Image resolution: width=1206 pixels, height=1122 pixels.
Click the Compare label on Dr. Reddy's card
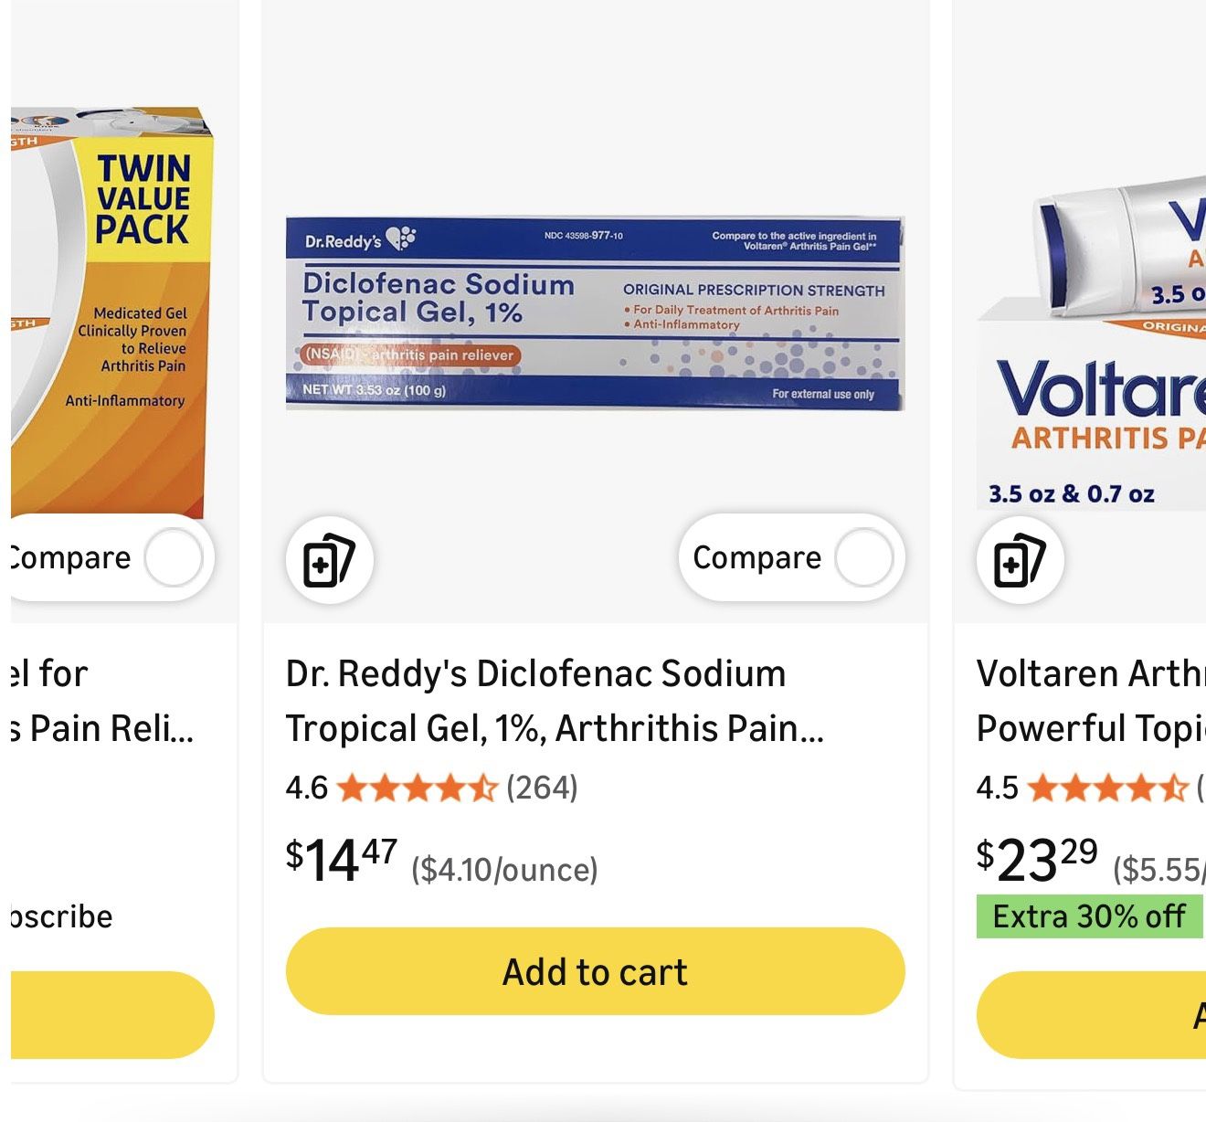click(756, 558)
